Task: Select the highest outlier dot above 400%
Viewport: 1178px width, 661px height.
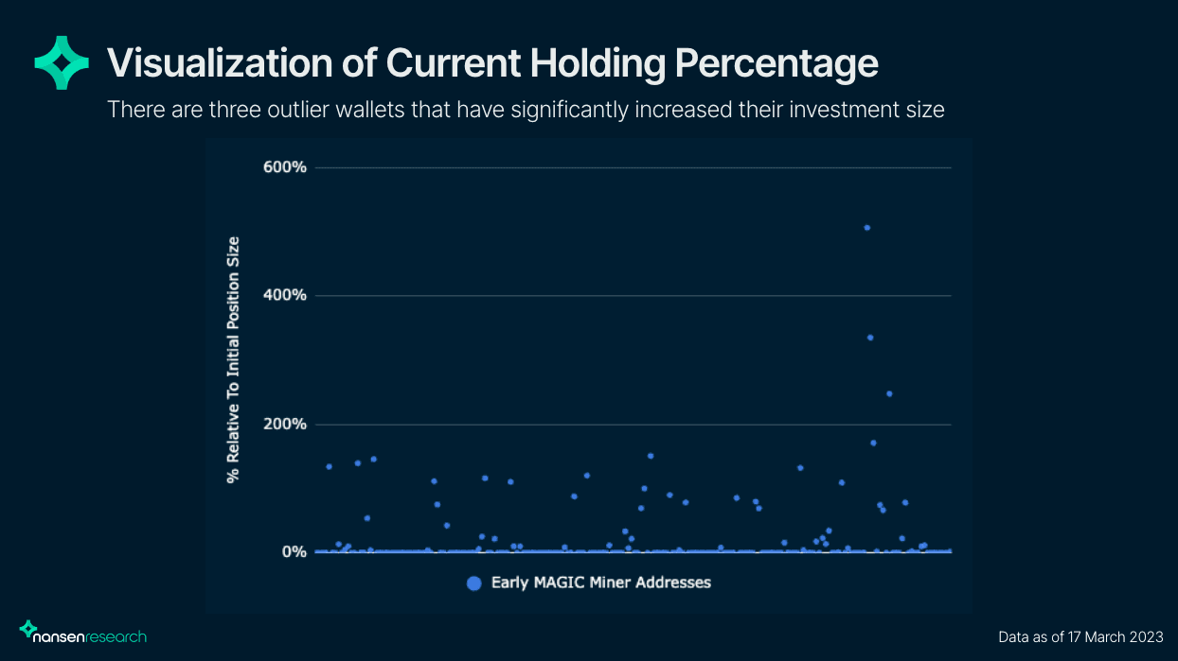Action: [866, 228]
